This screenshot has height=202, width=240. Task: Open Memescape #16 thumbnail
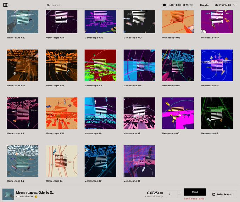23,65
